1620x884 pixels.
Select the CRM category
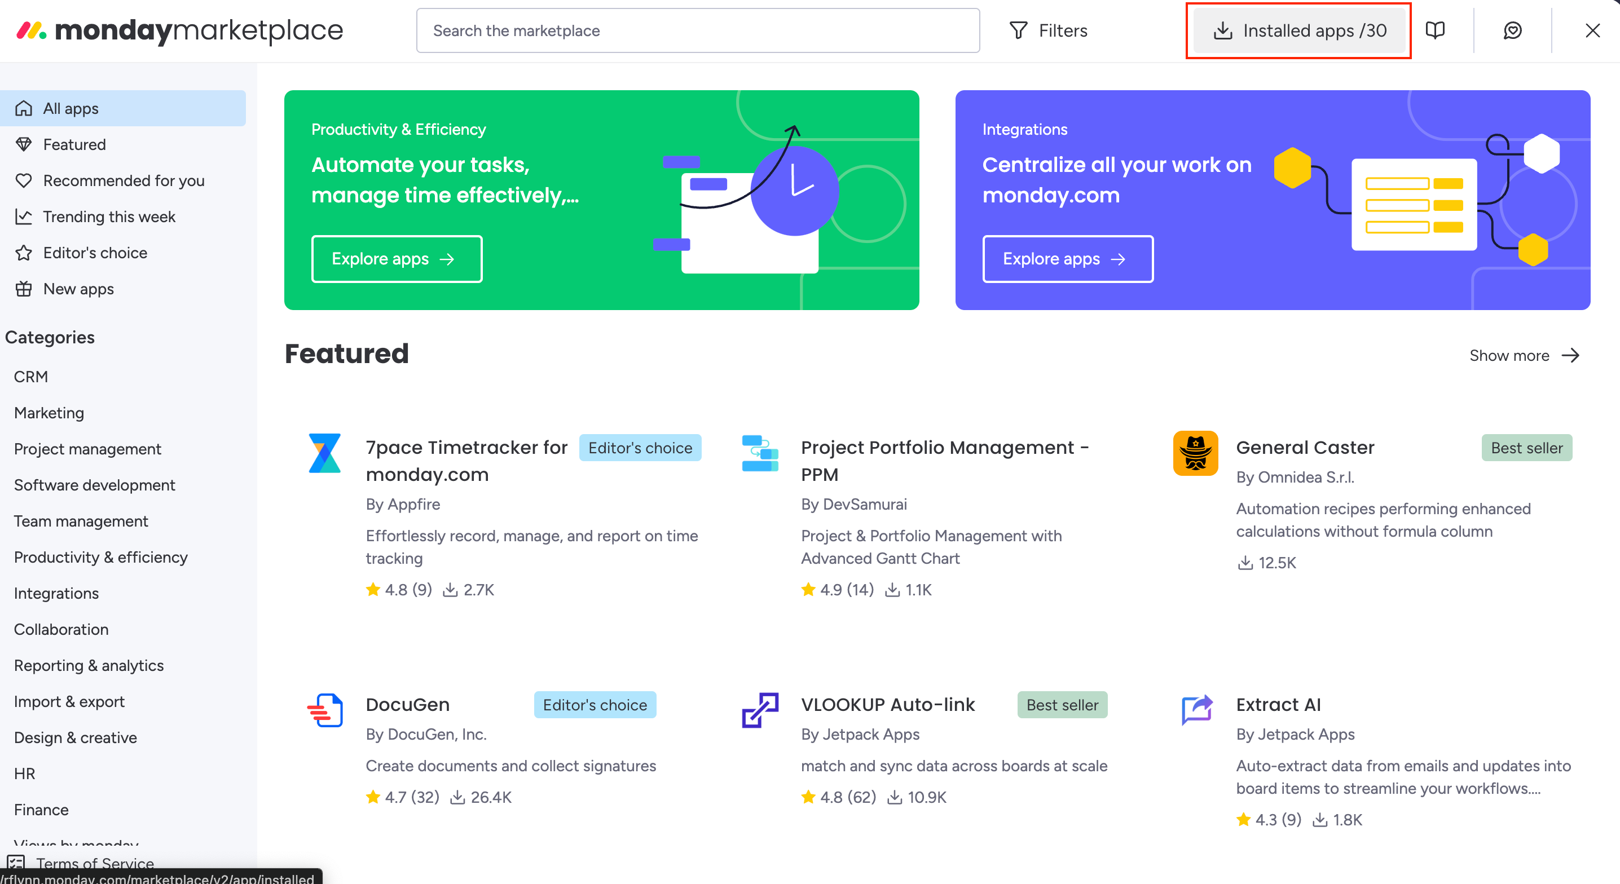31,377
